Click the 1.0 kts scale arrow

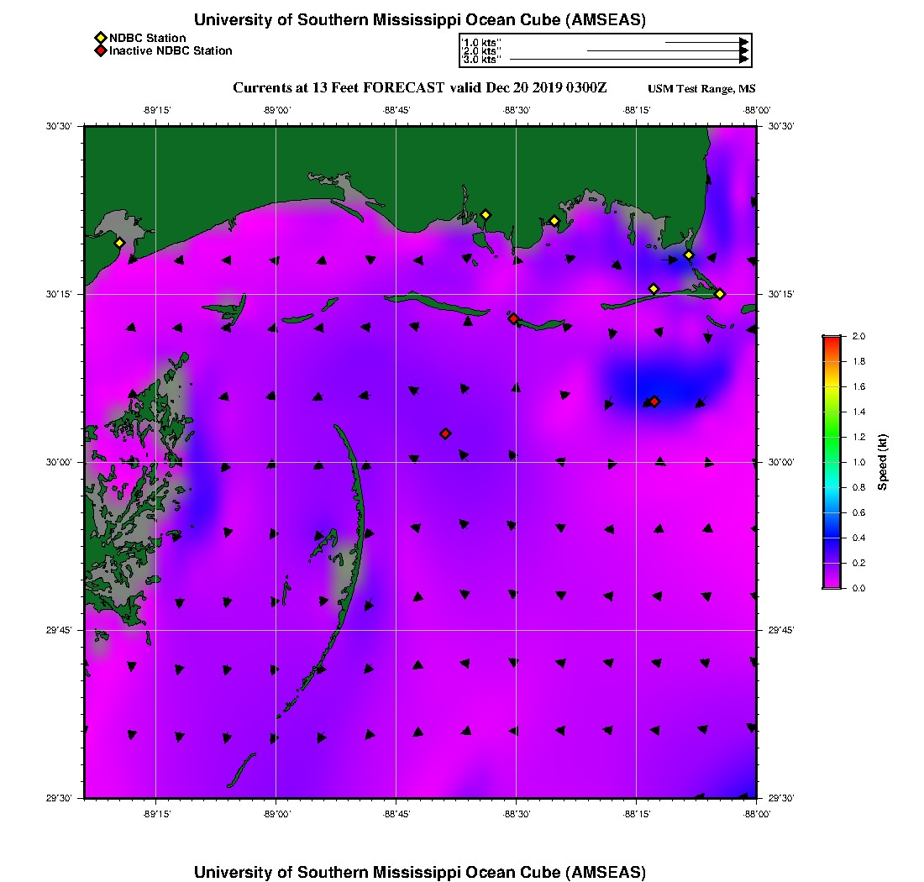pos(706,41)
